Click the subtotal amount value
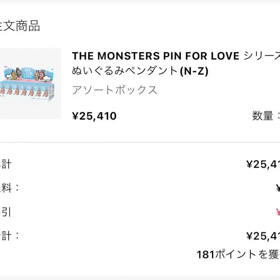This screenshot has width=280, height=280. [263, 164]
